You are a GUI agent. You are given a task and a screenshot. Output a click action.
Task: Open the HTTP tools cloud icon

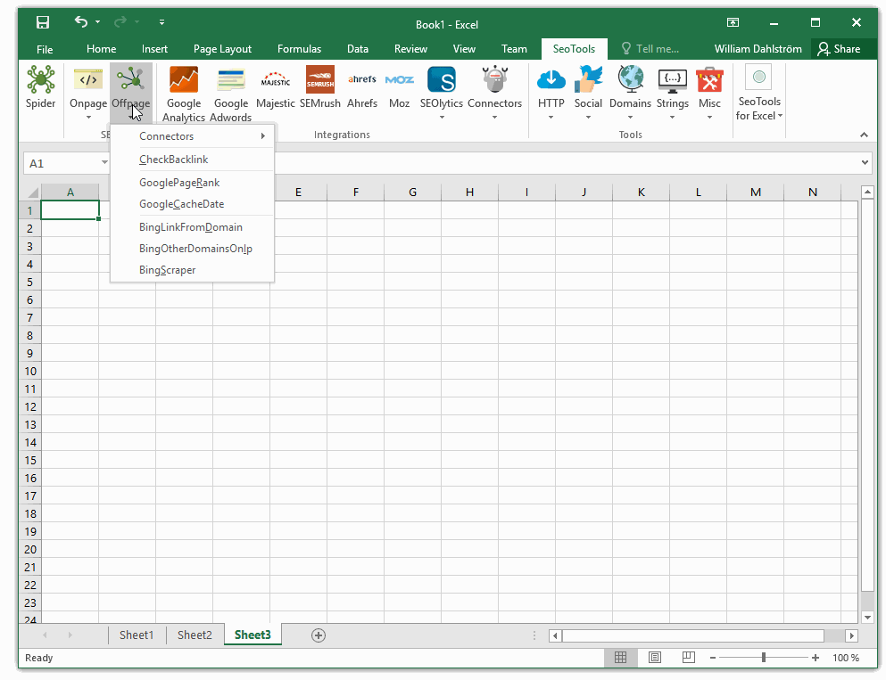[551, 79]
